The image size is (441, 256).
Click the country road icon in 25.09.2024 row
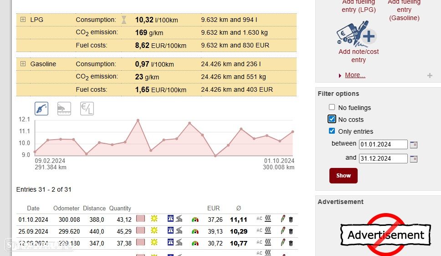click(179, 230)
